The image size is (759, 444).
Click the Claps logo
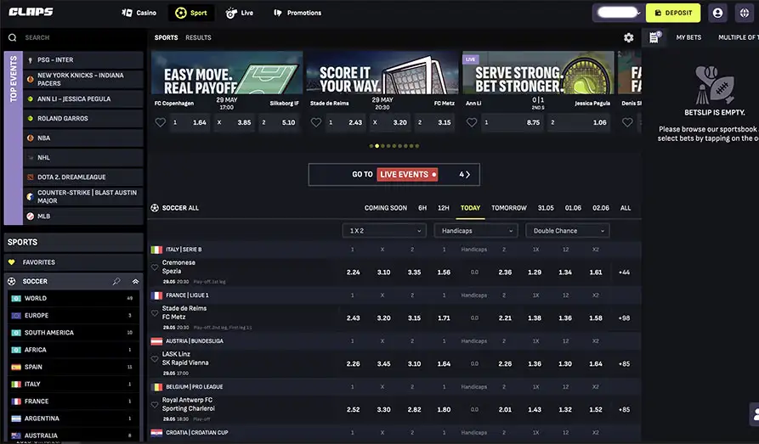pyautogui.click(x=31, y=12)
